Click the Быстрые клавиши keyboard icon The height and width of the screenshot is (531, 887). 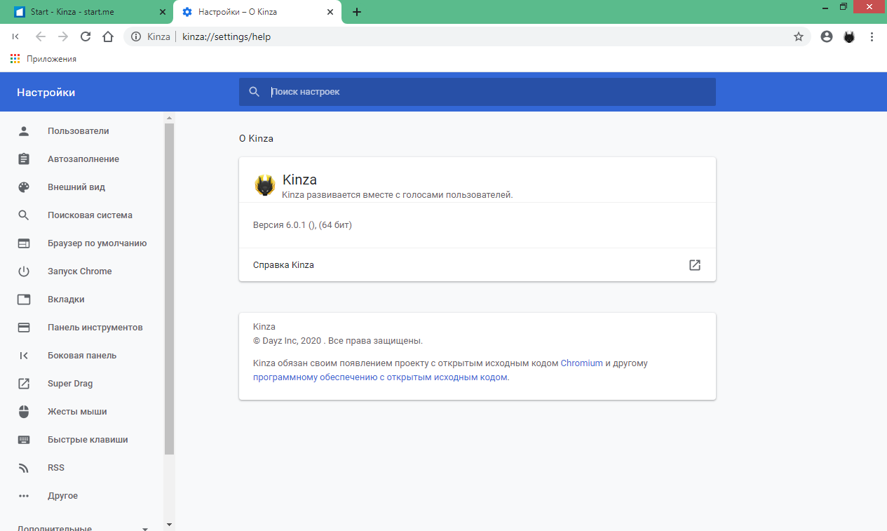pyautogui.click(x=24, y=440)
